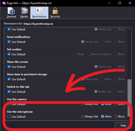Check Use Default for Use the microphone
The height and width of the screenshot is (131, 135).
pyautogui.click(x=9, y=116)
